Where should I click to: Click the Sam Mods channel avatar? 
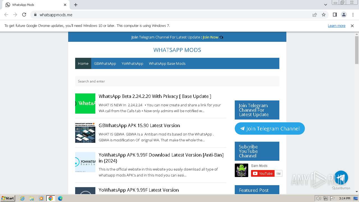(241, 170)
